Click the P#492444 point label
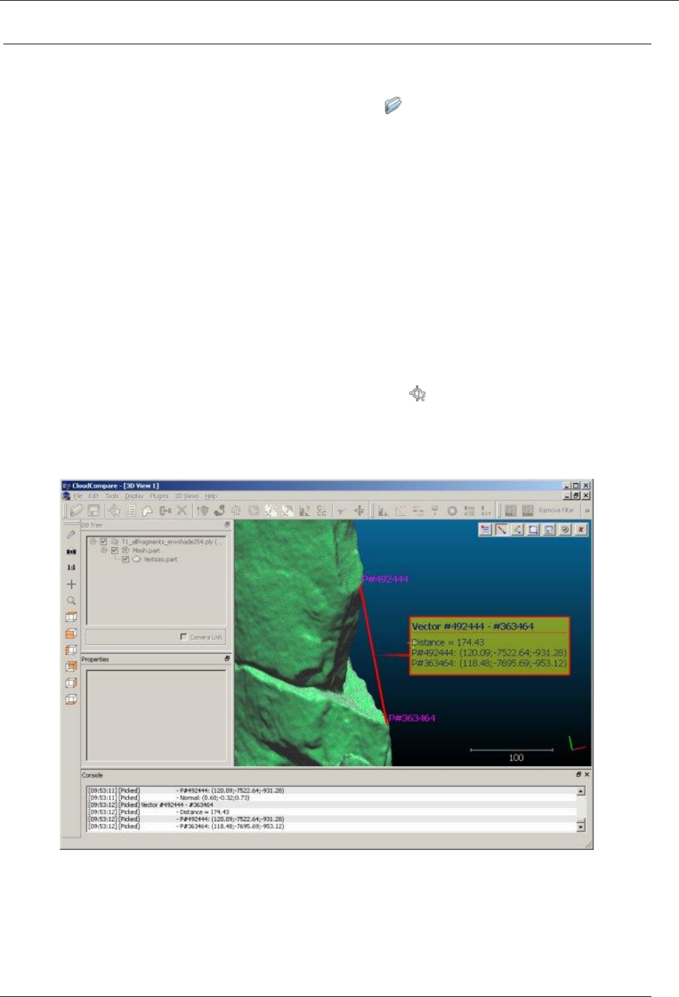 tap(386, 579)
